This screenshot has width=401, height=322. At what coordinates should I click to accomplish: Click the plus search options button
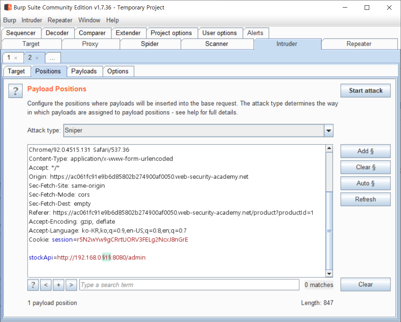[59, 285]
